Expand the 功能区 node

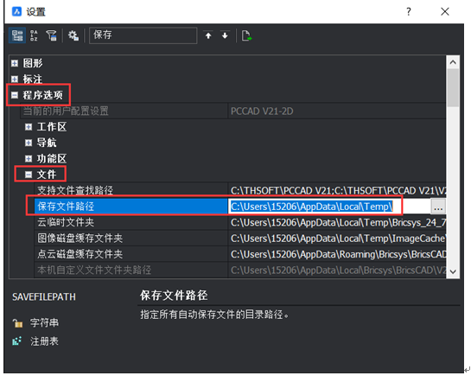tap(29, 159)
